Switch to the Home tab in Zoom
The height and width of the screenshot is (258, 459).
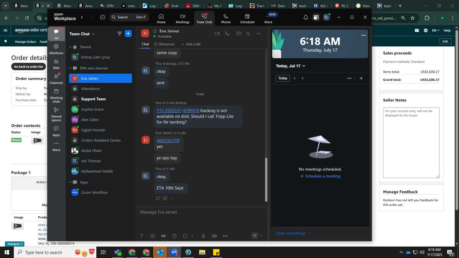pyautogui.click(x=161, y=19)
